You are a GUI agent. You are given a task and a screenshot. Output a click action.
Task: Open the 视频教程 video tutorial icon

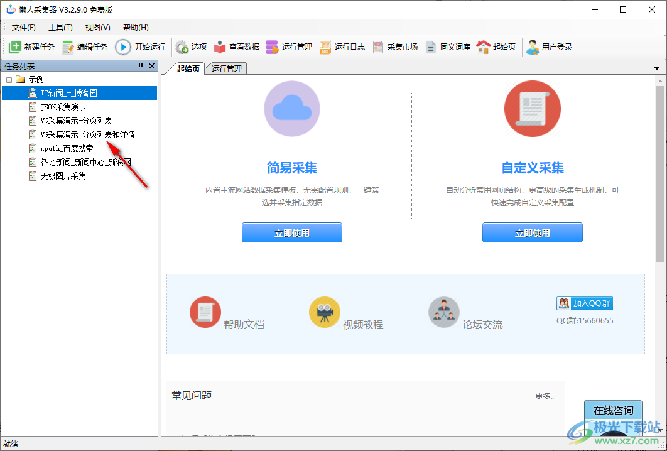(x=325, y=312)
